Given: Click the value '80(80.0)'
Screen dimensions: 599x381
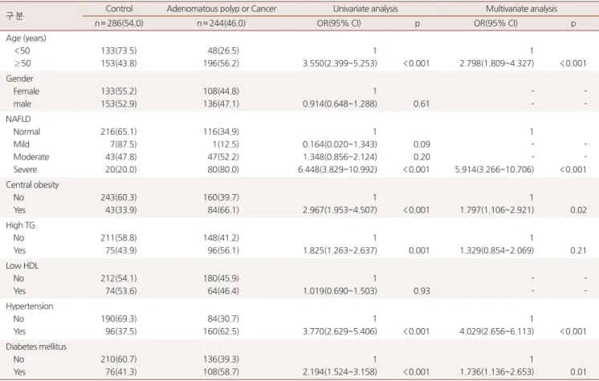Looking at the screenshot, I should (x=223, y=169).
